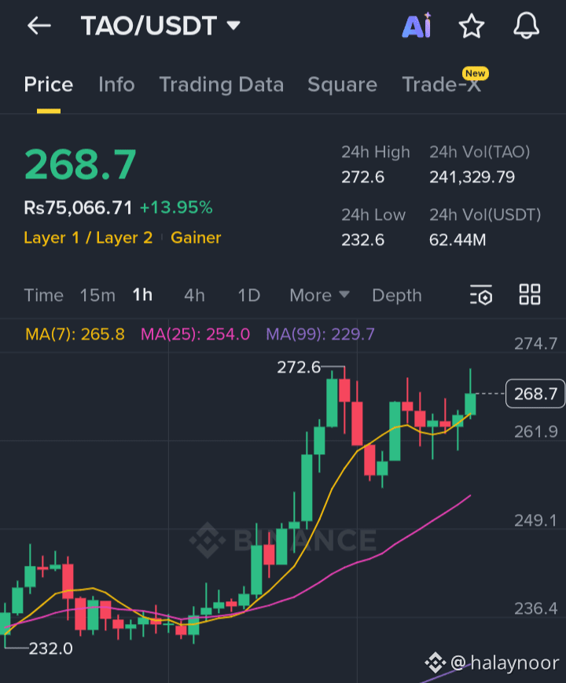Tap the Rs75,066.71 converted price
This screenshot has height=683, width=566.
point(78,207)
